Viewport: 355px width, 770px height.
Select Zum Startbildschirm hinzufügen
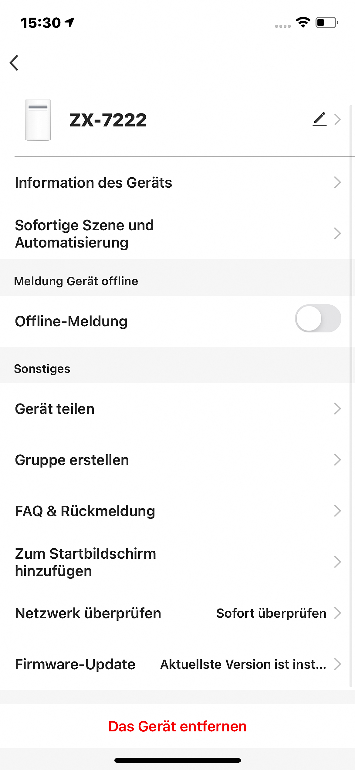[x=86, y=562]
